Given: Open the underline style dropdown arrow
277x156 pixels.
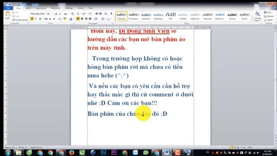Looking at the screenshot, I should (x=43, y=19).
